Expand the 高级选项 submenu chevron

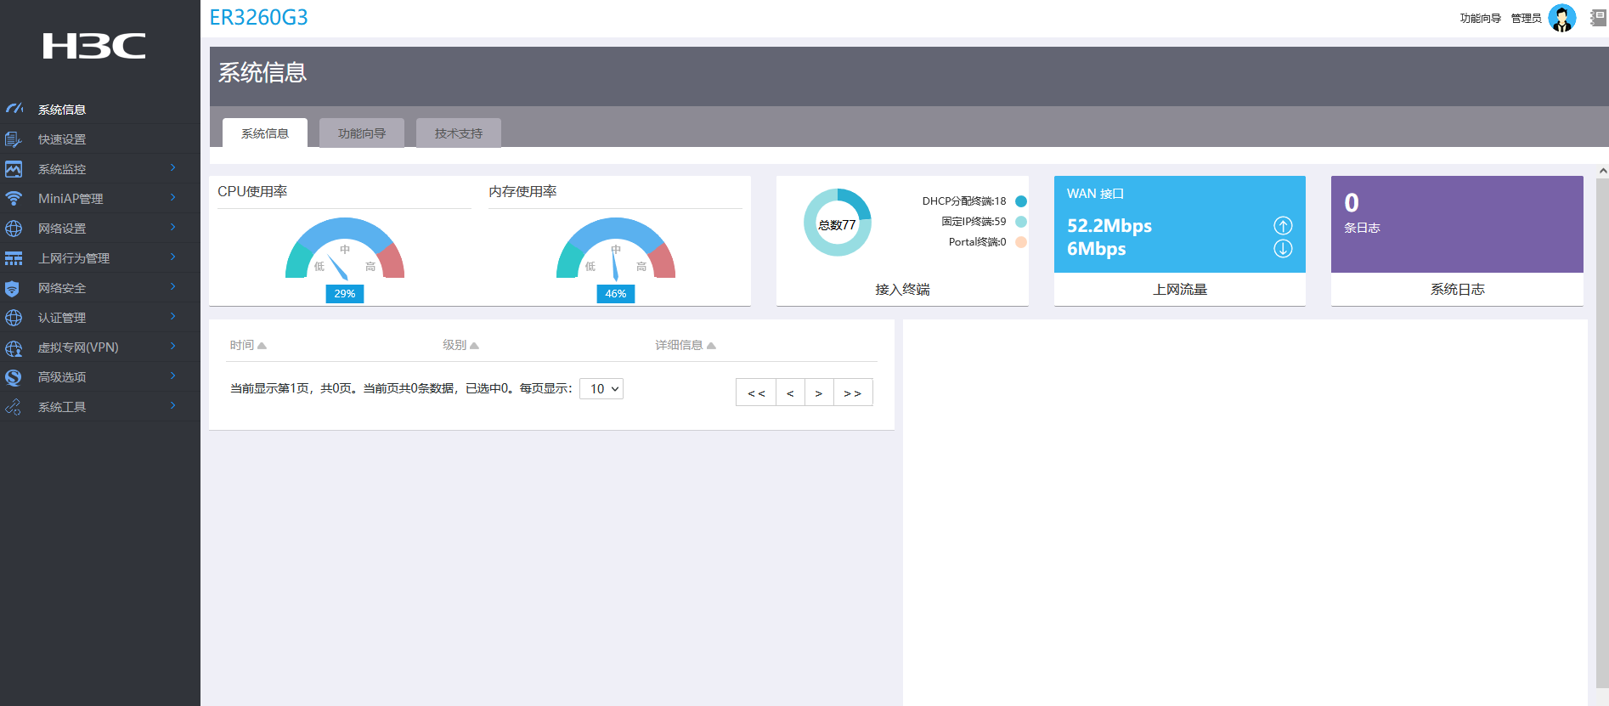(172, 376)
